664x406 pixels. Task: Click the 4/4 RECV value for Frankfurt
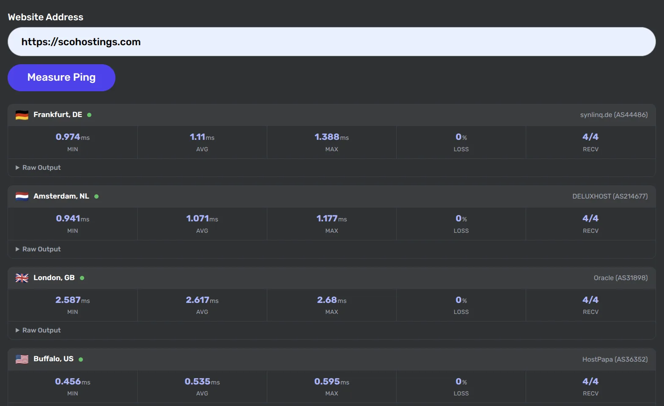coord(590,137)
